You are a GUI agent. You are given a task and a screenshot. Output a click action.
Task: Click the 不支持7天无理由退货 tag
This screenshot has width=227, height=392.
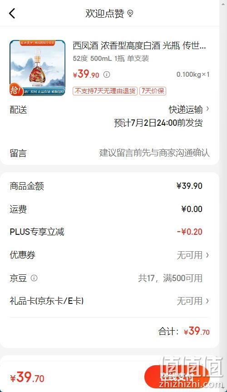105,91
